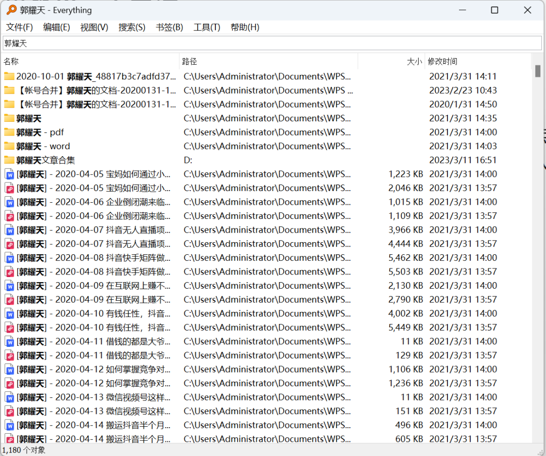
Task: Open the 书签(B) menu
Action: (169, 27)
